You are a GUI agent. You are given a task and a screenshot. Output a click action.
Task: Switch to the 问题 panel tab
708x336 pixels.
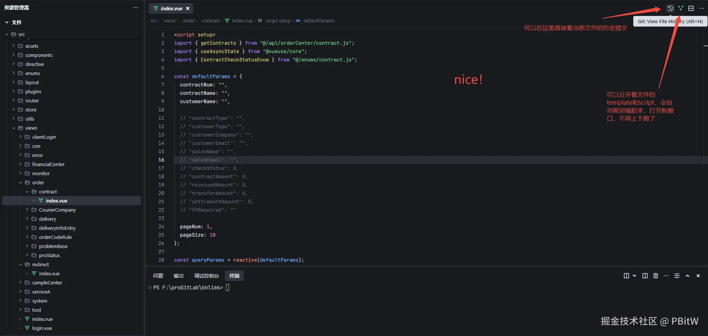(158, 276)
